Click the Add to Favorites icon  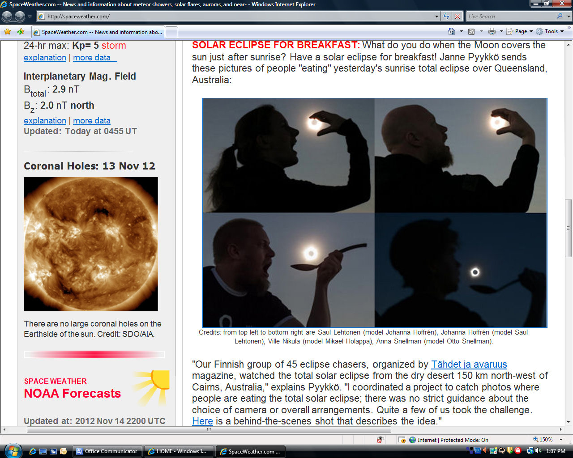(21, 32)
